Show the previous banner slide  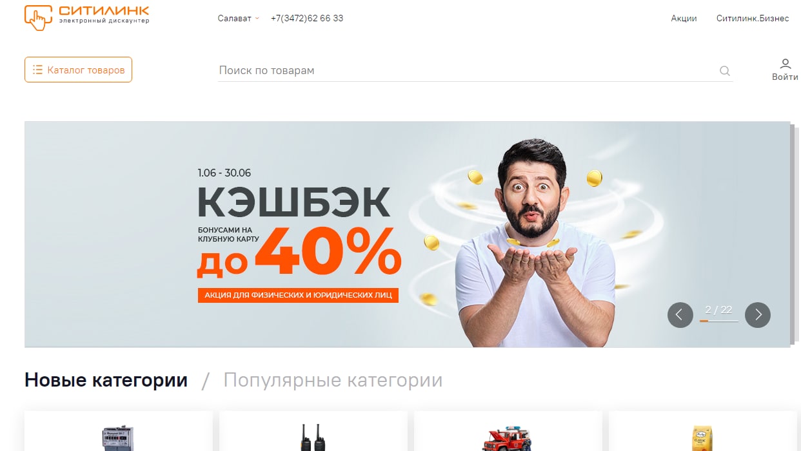[x=680, y=315]
